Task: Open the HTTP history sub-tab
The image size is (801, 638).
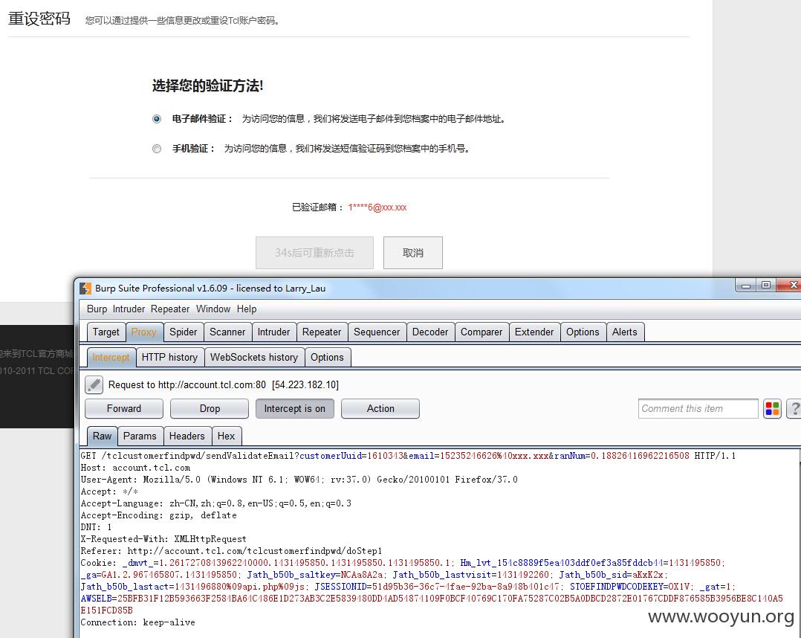Action: [x=169, y=358]
